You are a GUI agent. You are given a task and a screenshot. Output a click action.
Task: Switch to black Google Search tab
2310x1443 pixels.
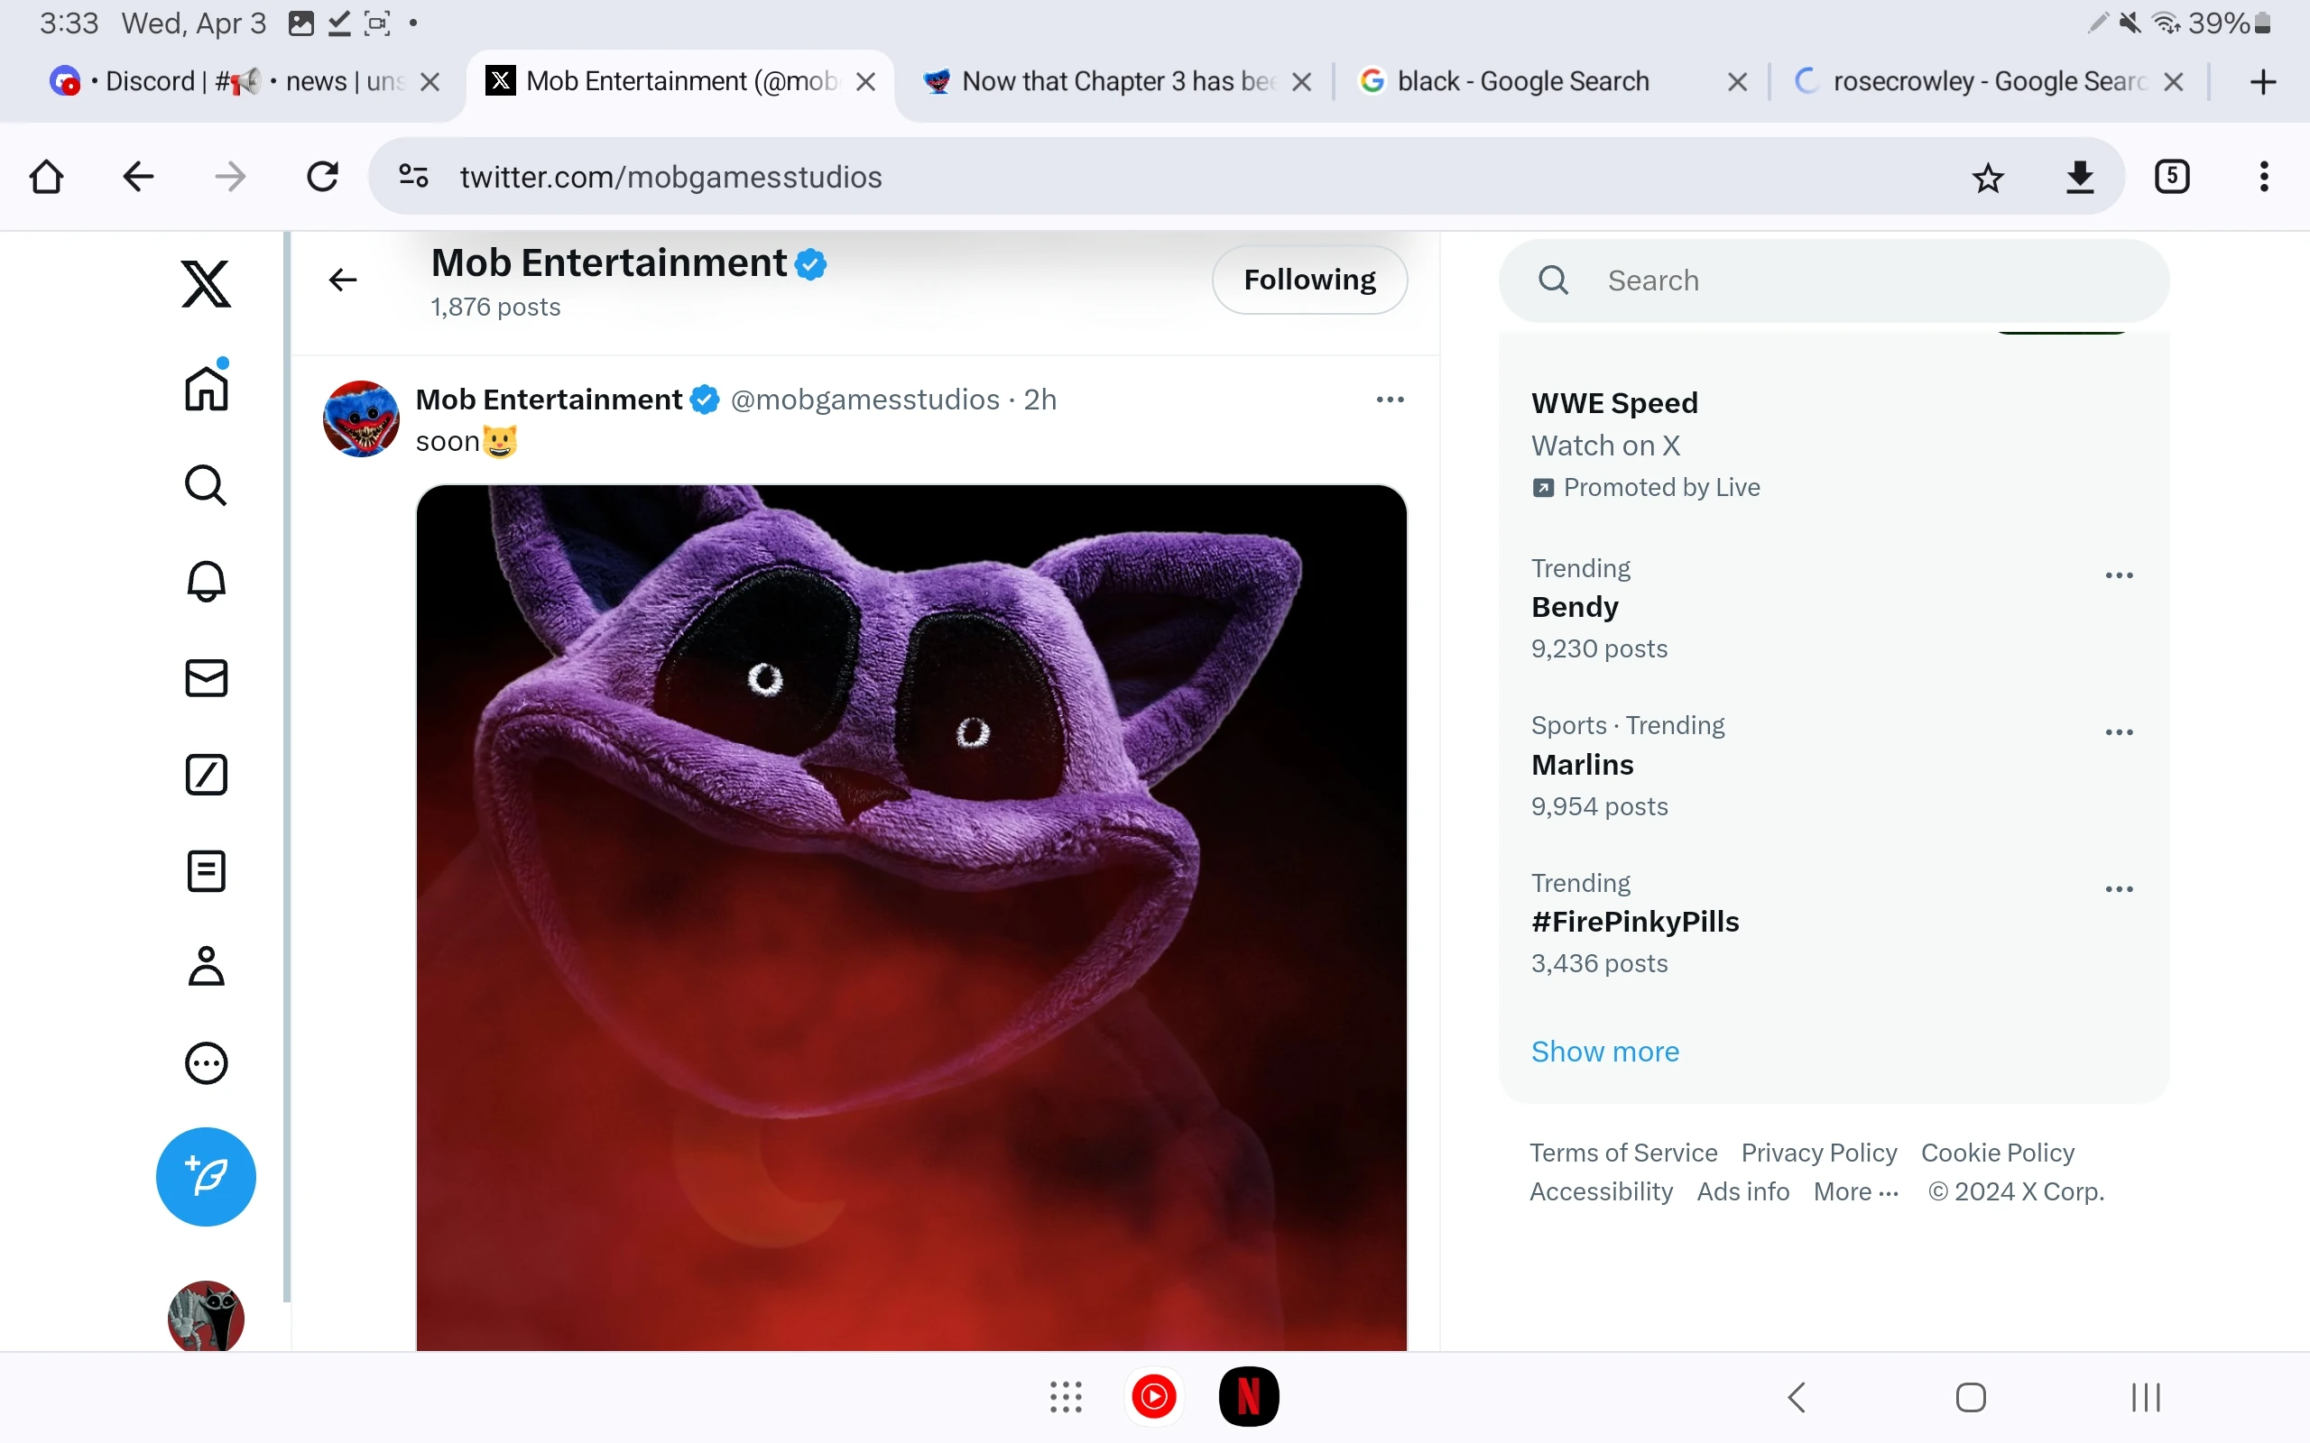1522,82
